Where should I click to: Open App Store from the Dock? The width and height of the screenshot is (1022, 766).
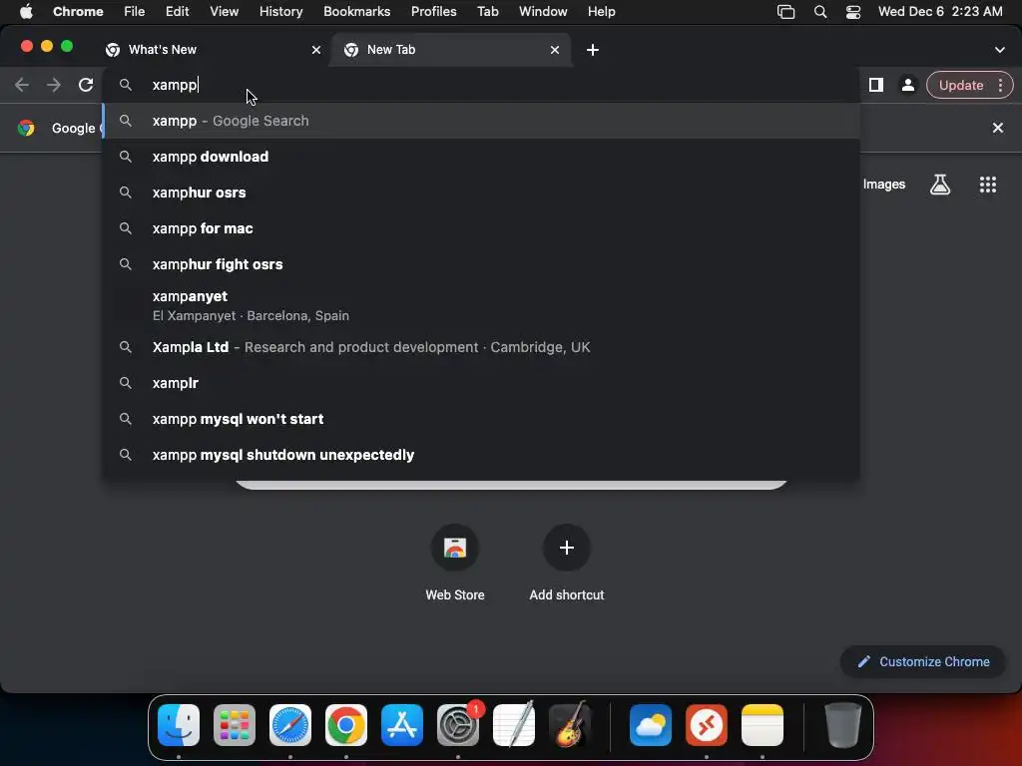[402, 725]
